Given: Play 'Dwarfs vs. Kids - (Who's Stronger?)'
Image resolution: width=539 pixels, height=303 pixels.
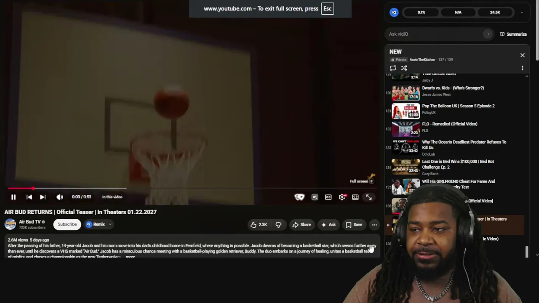Looking at the screenshot, I should point(453,88).
